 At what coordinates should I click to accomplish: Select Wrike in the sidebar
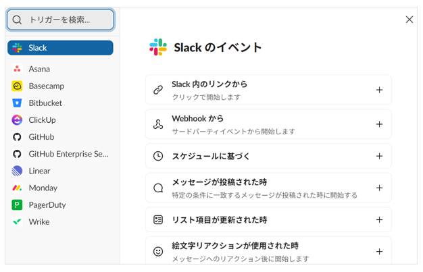pos(60,222)
